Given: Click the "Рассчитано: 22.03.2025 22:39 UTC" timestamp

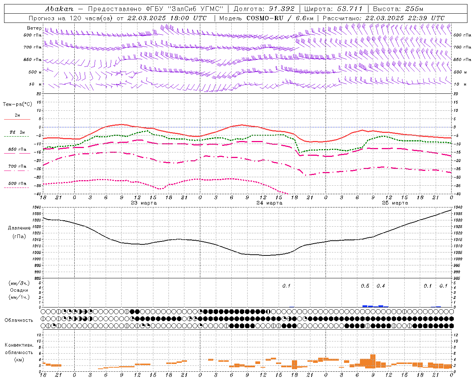Looking at the screenshot, I should coord(384,18).
